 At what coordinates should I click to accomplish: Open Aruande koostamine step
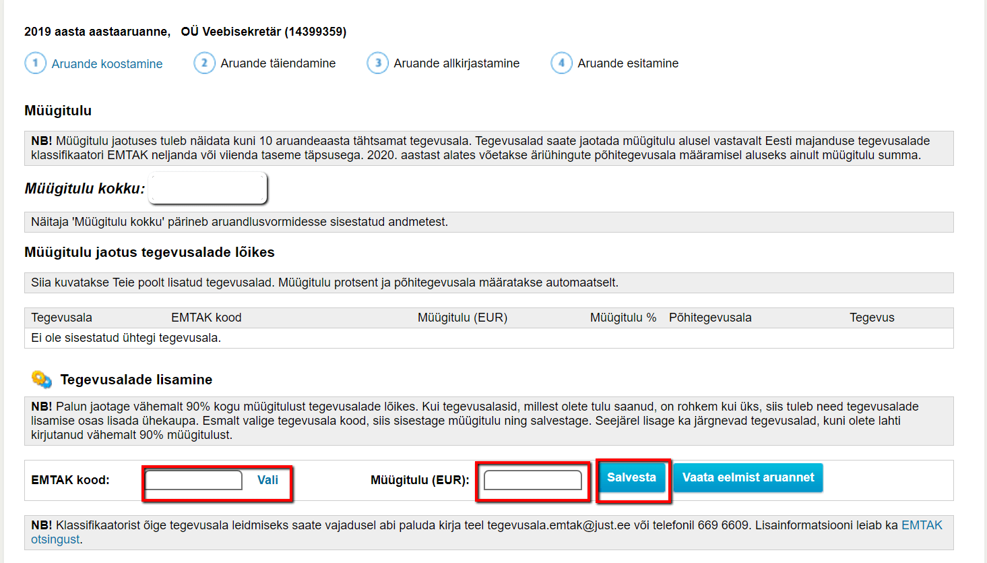pos(107,63)
